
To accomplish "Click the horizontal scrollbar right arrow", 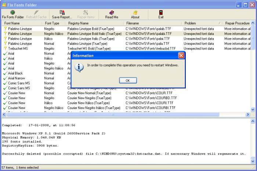I will [x=248, y=114].
